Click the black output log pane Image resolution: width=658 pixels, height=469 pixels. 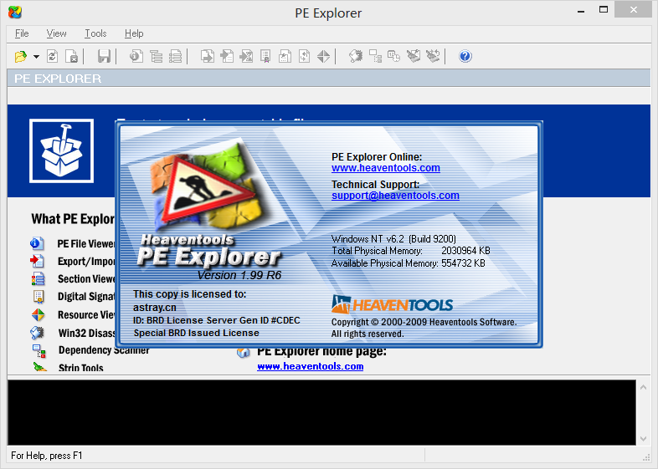point(321,412)
